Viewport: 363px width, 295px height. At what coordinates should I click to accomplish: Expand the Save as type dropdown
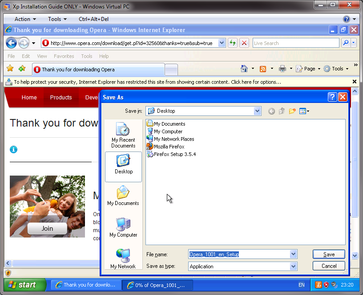(x=293, y=266)
